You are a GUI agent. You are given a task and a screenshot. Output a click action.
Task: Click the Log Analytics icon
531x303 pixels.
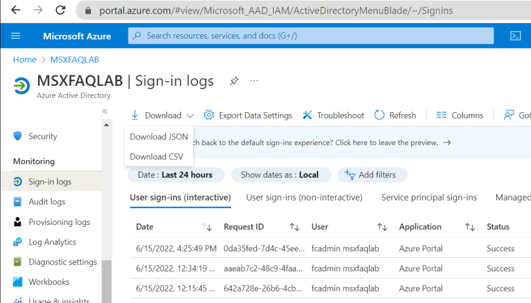(x=17, y=242)
